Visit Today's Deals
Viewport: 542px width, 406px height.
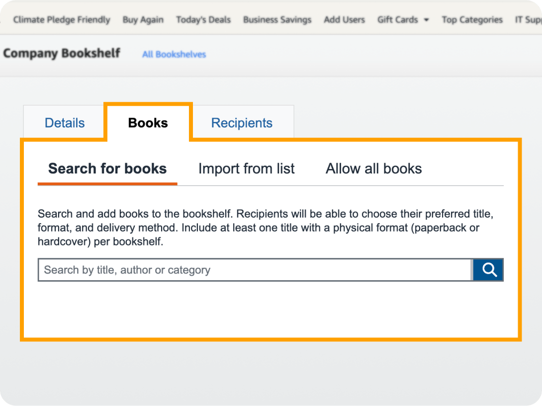coord(203,20)
